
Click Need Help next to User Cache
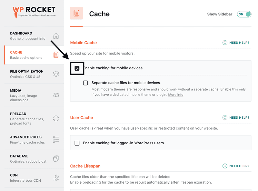(x=236, y=117)
